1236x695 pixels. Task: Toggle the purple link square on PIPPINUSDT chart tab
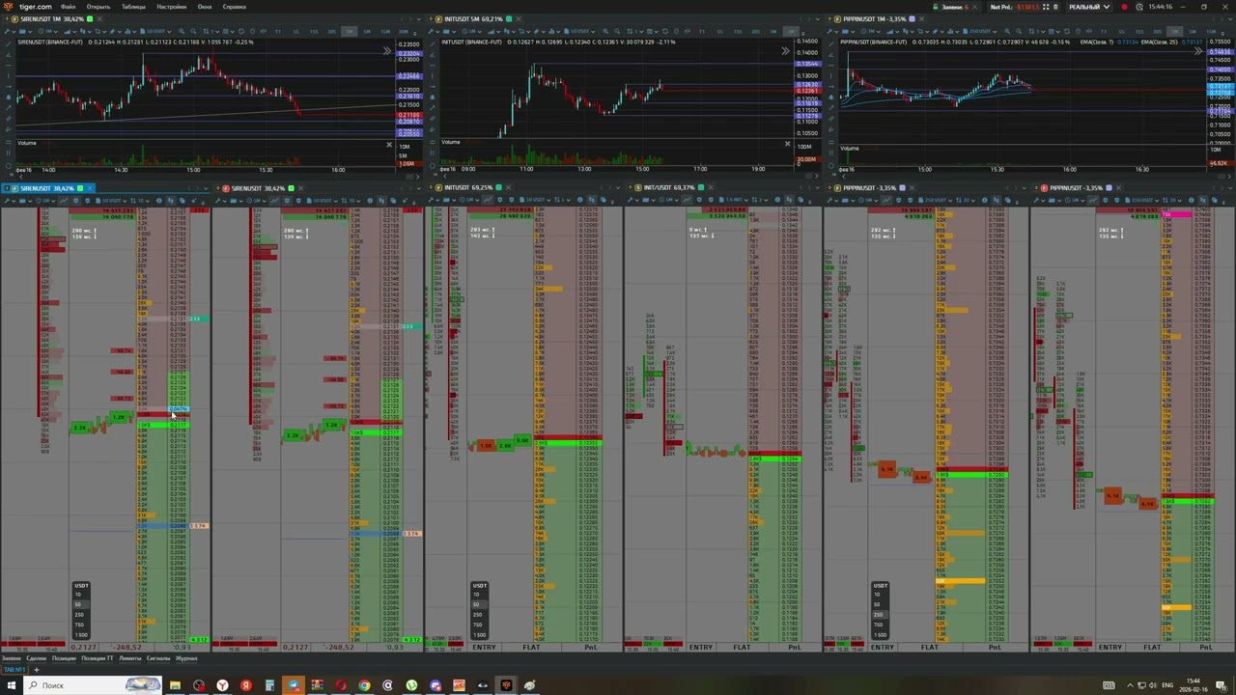pyautogui.click(x=912, y=19)
